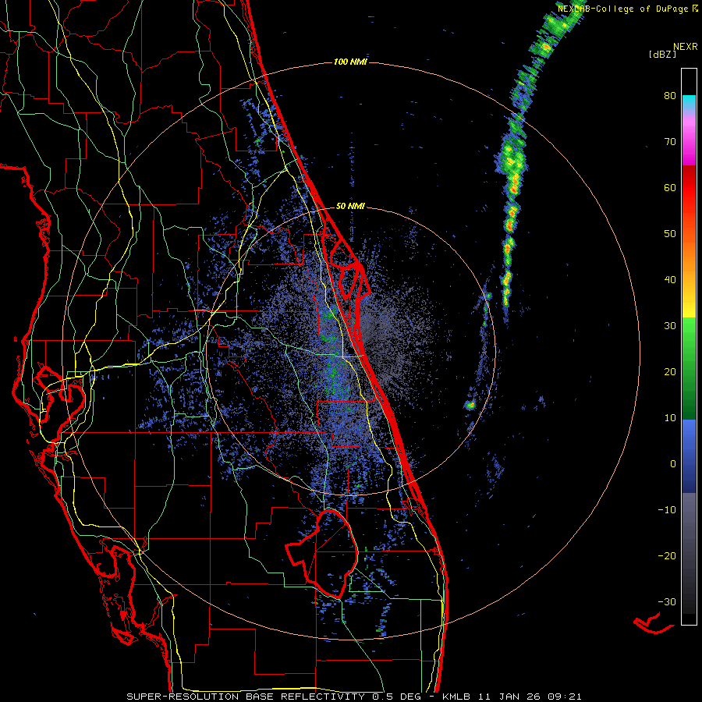The image size is (702, 702).
Task: Click the green band of the color bar
Action: (689, 368)
